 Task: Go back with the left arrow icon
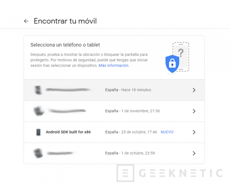click(26, 21)
